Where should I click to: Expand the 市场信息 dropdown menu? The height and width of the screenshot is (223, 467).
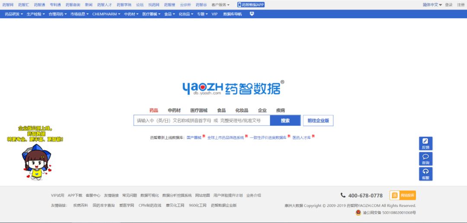pos(80,14)
